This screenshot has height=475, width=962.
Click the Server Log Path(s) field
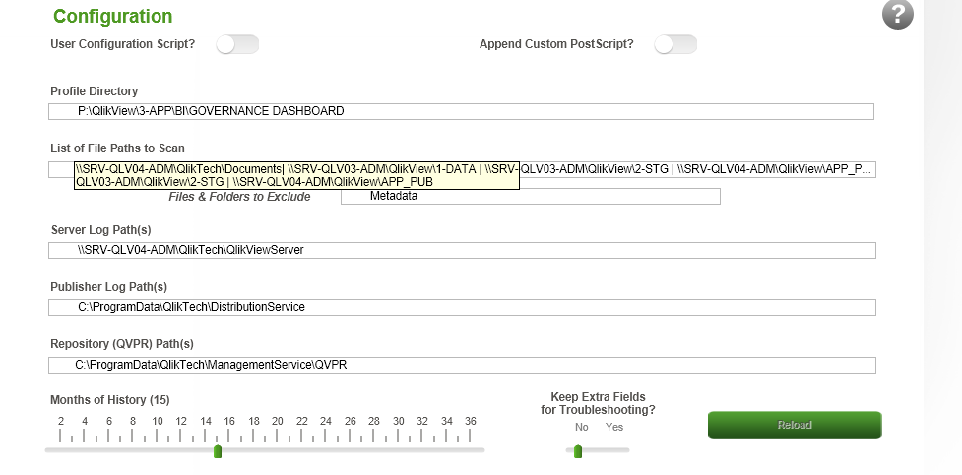coord(461,250)
